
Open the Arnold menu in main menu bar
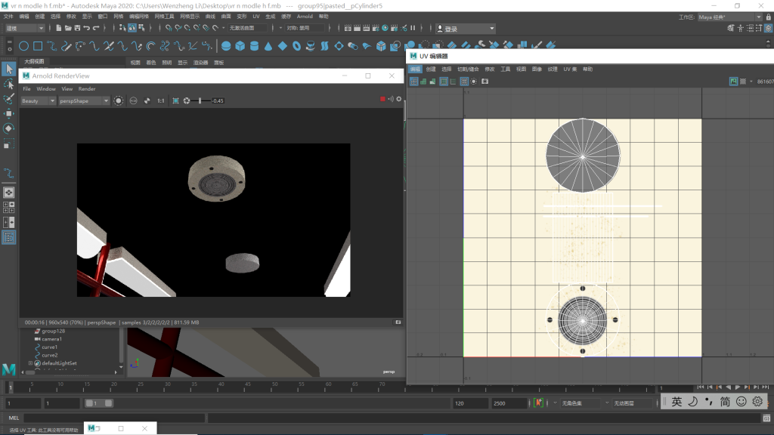pyautogui.click(x=305, y=17)
